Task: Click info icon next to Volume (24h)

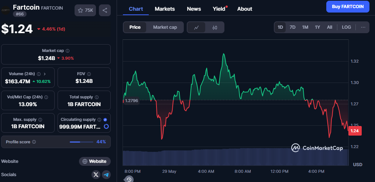Action: coord(39,74)
